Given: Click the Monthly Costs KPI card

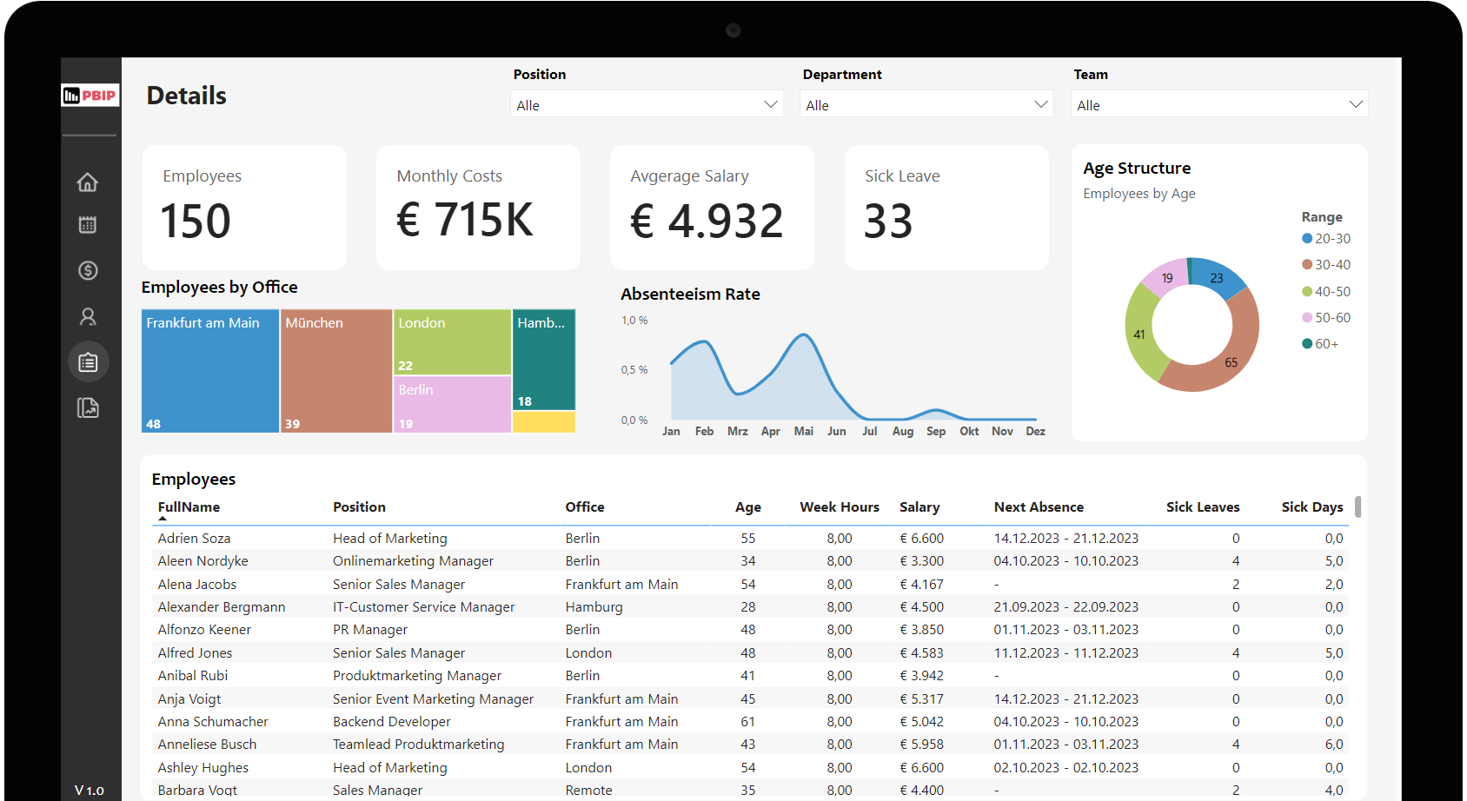Looking at the screenshot, I should pos(477,207).
